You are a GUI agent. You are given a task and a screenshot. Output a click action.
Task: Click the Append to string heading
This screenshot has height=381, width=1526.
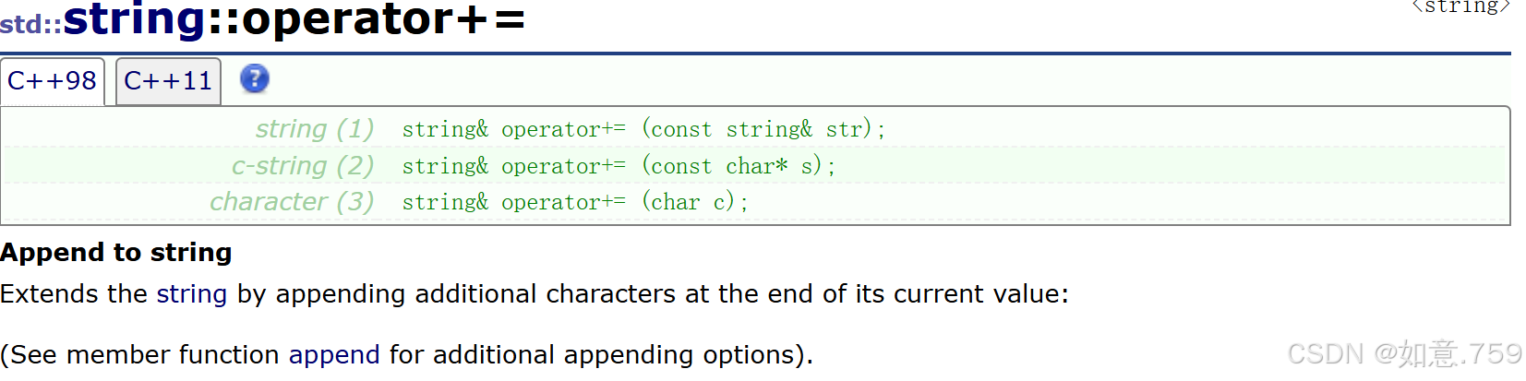pos(116,253)
